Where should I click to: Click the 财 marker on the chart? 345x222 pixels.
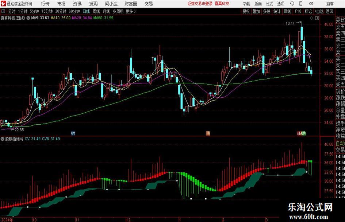click(73, 133)
